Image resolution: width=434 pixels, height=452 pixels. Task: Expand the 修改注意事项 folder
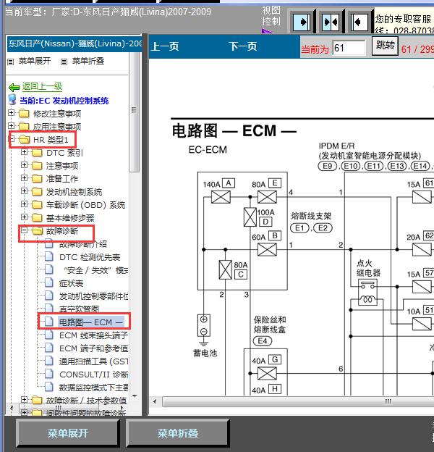click(x=12, y=113)
